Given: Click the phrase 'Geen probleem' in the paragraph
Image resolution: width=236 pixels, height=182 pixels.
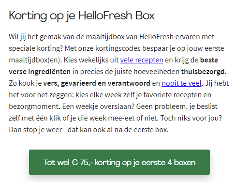Looking at the screenshot, I should pos(162,106).
